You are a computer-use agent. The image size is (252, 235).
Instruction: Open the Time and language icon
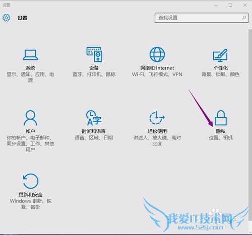tap(94, 118)
